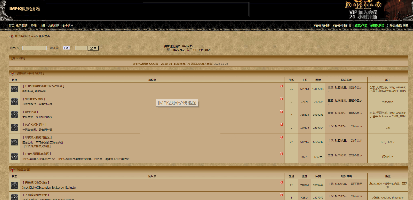This screenshot has height=200, width=413.
Task: Click status icon in the 新手上路 row
Action: coord(15,114)
